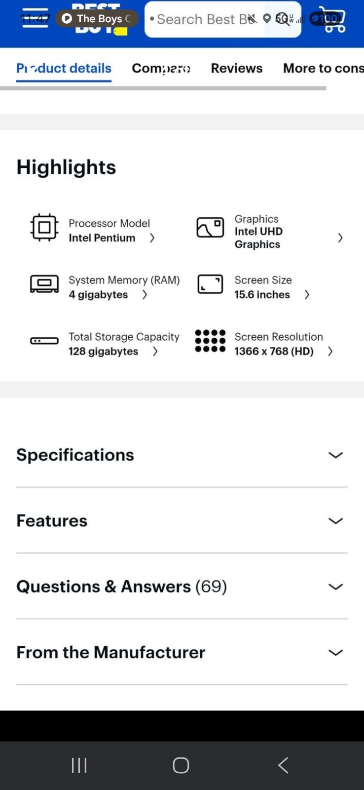Viewport: 364px width, 790px height.
Task: Switch to the Reviews tab
Action: click(x=237, y=68)
